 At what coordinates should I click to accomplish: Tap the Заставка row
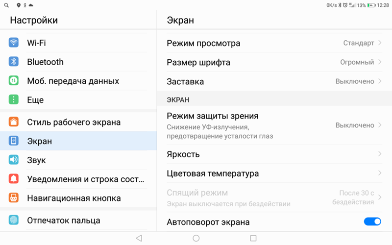point(274,81)
